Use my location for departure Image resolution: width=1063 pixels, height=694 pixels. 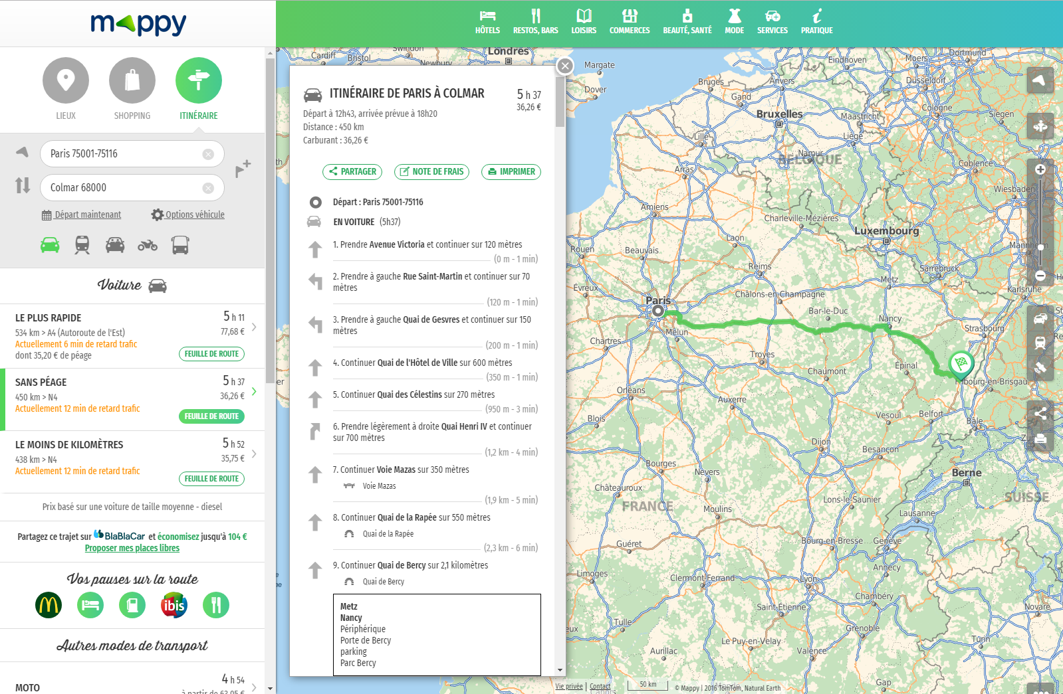(x=23, y=152)
